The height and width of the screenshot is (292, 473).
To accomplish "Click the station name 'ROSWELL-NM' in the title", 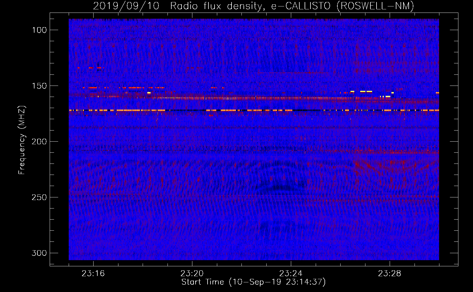I will point(375,6).
